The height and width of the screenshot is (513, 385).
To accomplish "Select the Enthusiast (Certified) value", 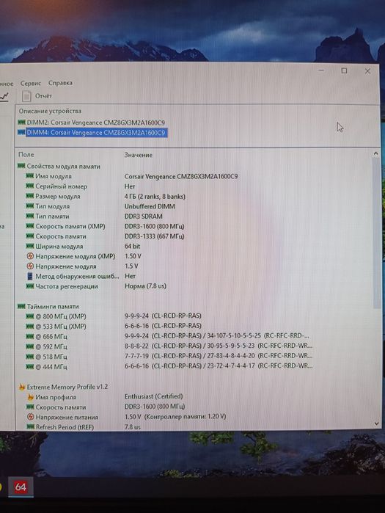I will tap(153, 396).
